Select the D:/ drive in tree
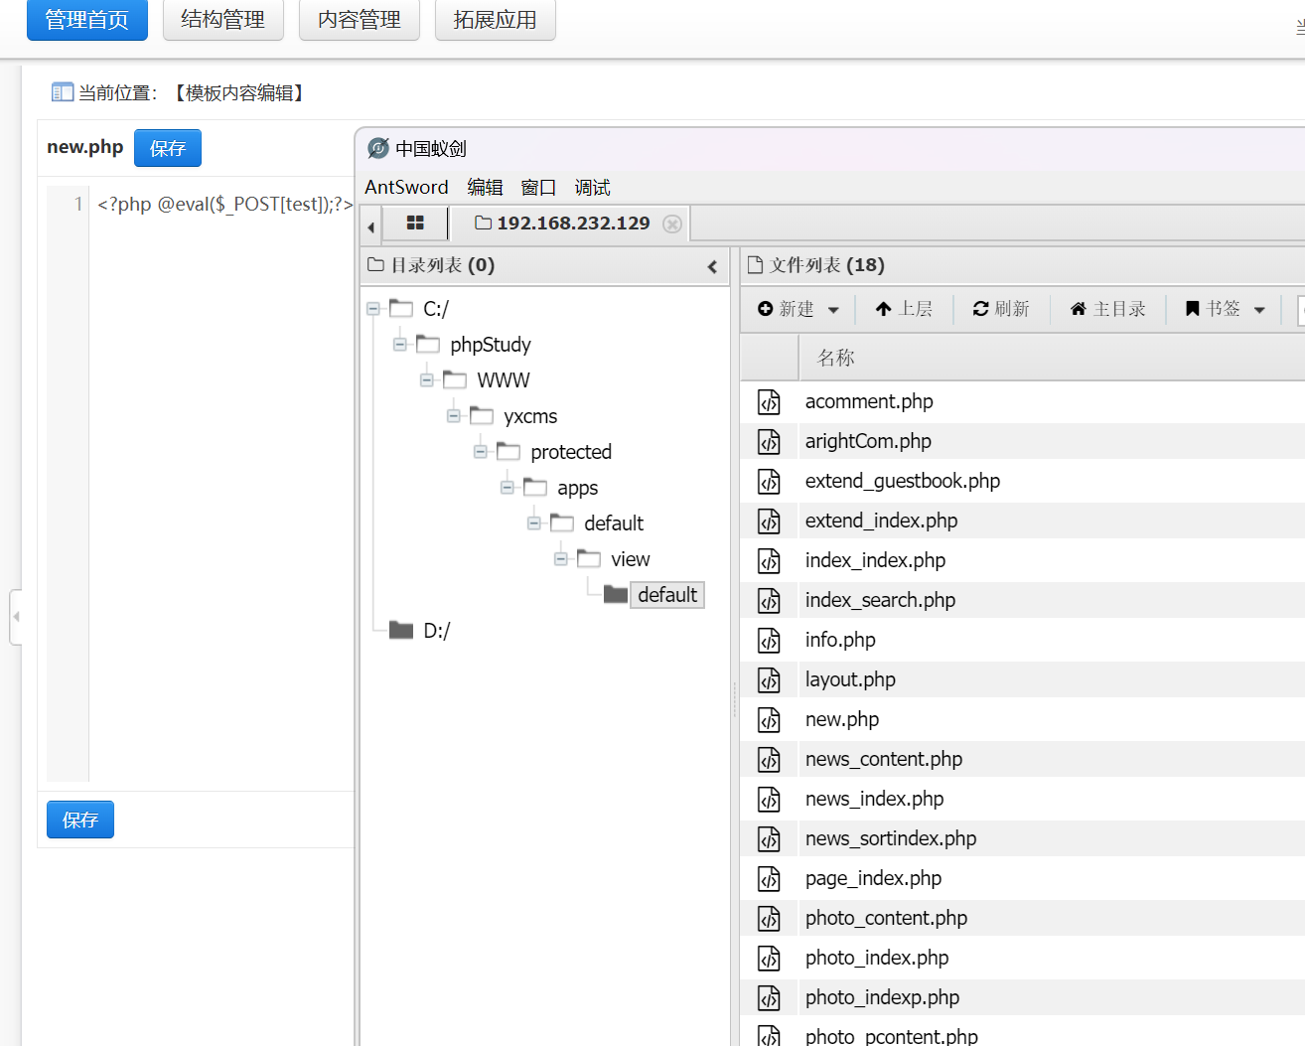This screenshot has height=1046, width=1305. [x=436, y=631]
